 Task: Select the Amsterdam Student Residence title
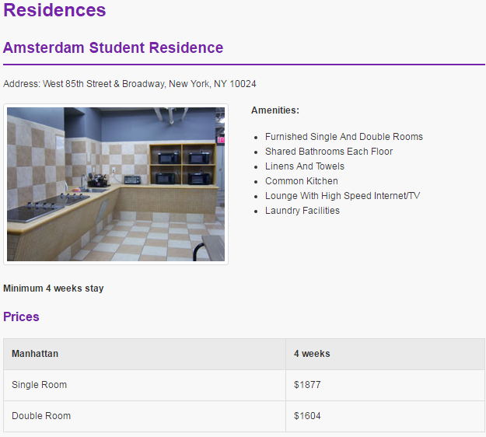(114, 47)
